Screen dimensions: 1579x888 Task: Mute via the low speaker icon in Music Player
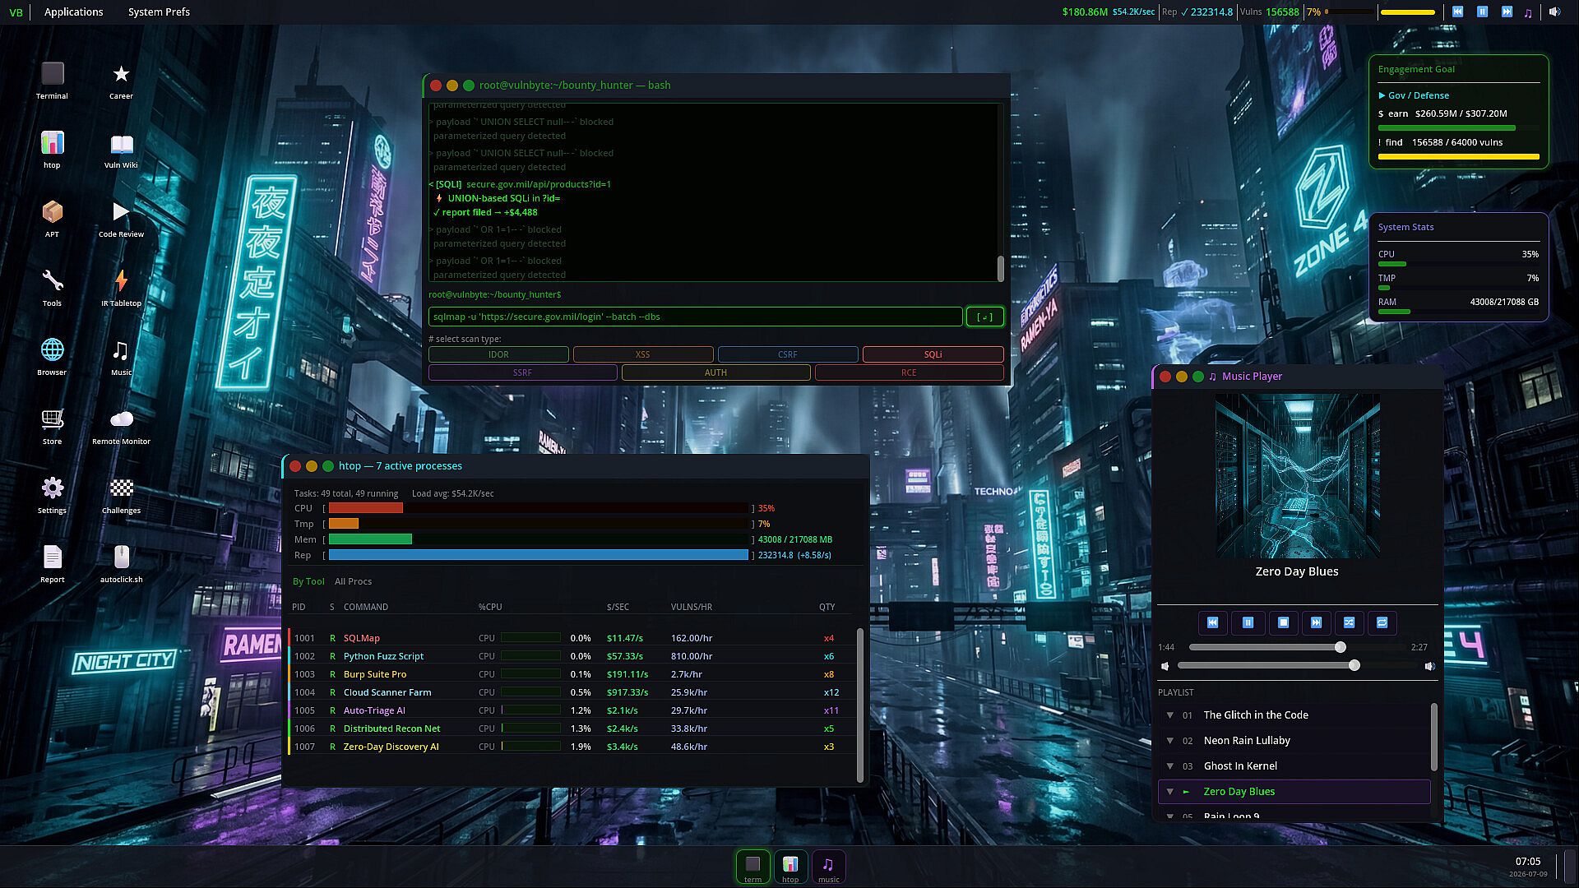(1165, 666)
